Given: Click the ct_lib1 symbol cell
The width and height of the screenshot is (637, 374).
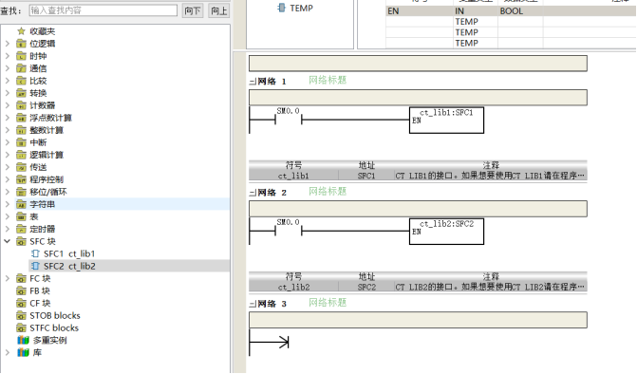Looking at the screenshot, I should pyautogui.click(x=293, y=176).
